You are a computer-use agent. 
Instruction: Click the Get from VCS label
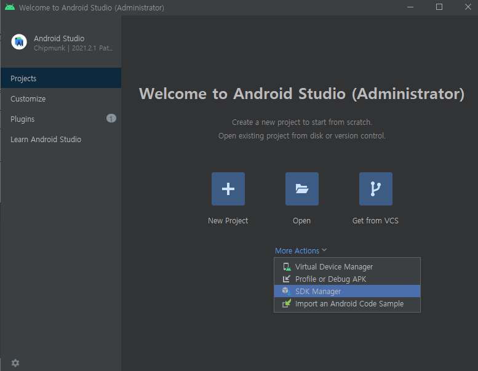coord(375,221)
